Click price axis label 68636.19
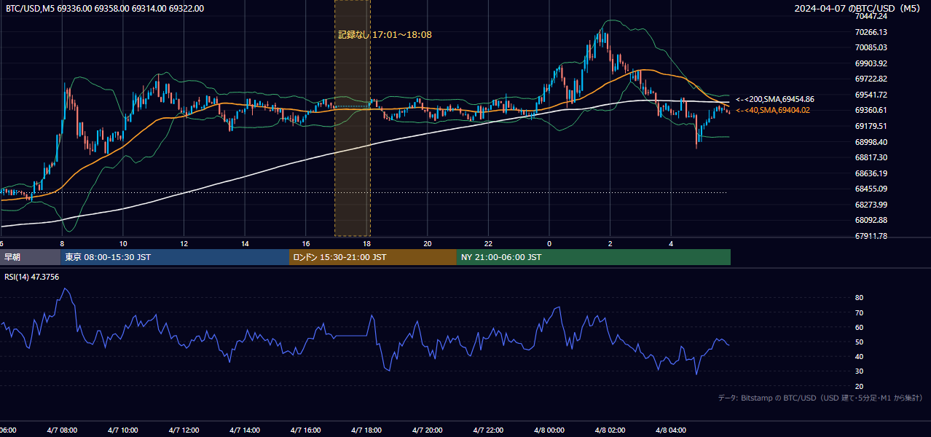The width and height of the screenshot is (931, 437). click(x=871, y=173)
